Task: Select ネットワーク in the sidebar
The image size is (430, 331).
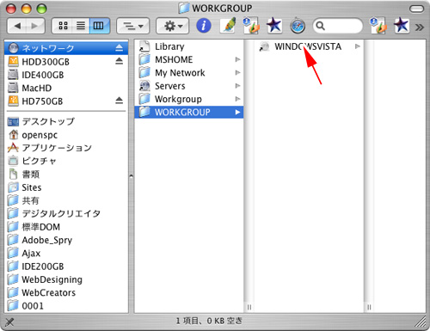Action: coord(66,48)
